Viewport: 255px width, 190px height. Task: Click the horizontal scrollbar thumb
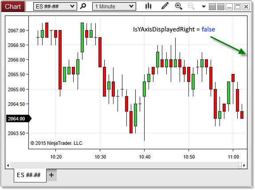coord(240,166)
